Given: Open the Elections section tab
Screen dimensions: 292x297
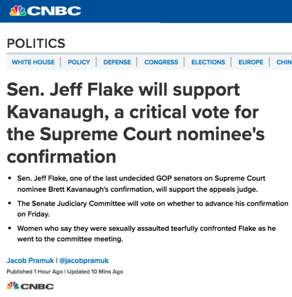Looking at the screenshot, I should tap(208, 62).
